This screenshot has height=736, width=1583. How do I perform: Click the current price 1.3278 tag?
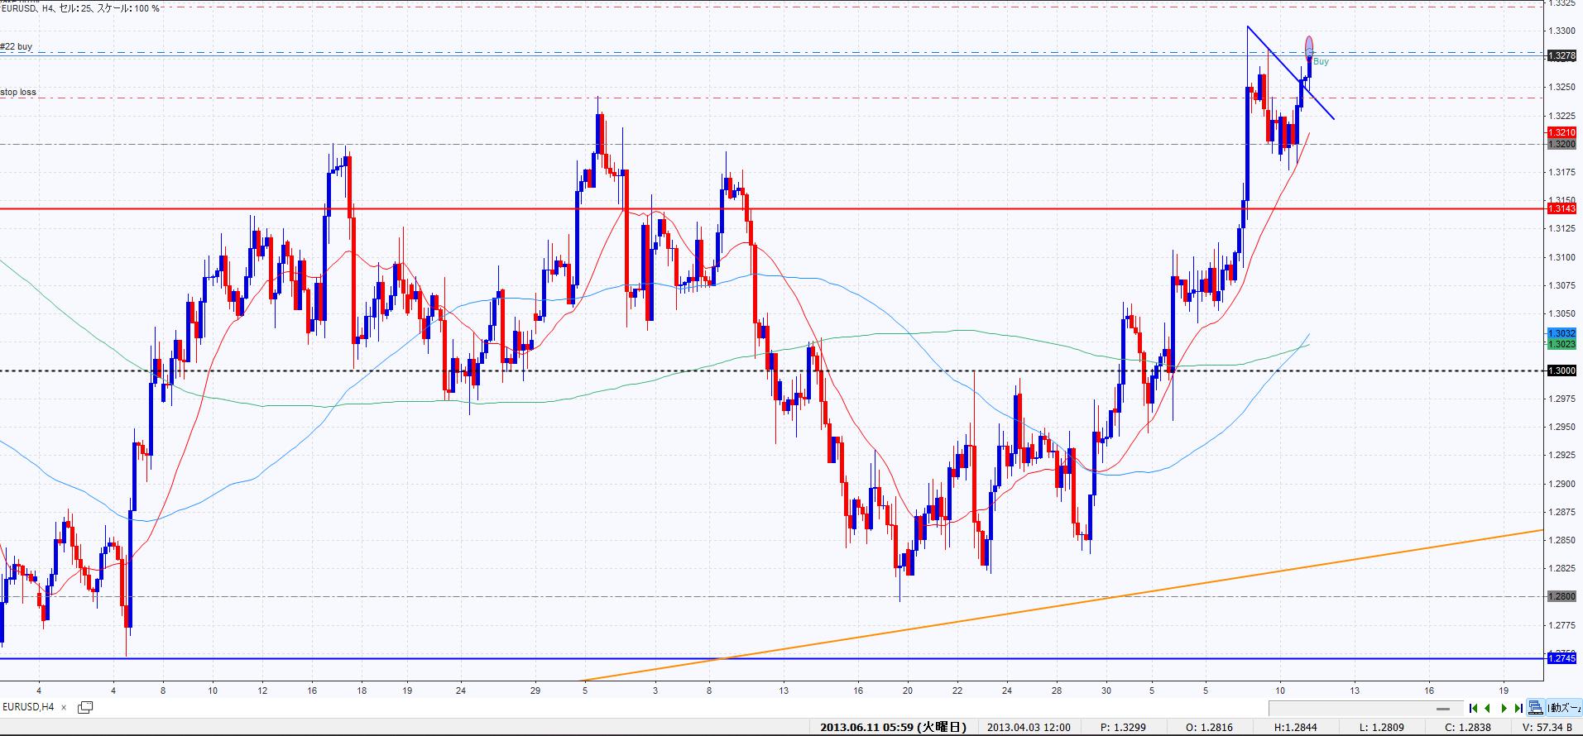[x=1561, y=56]
